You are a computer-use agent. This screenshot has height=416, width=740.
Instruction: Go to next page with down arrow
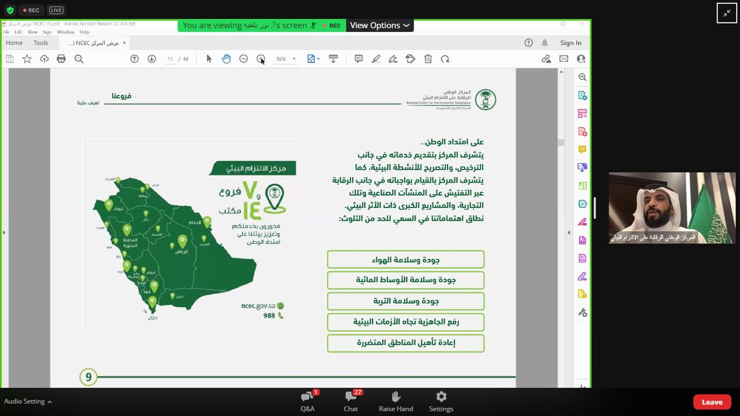[151, 59]
